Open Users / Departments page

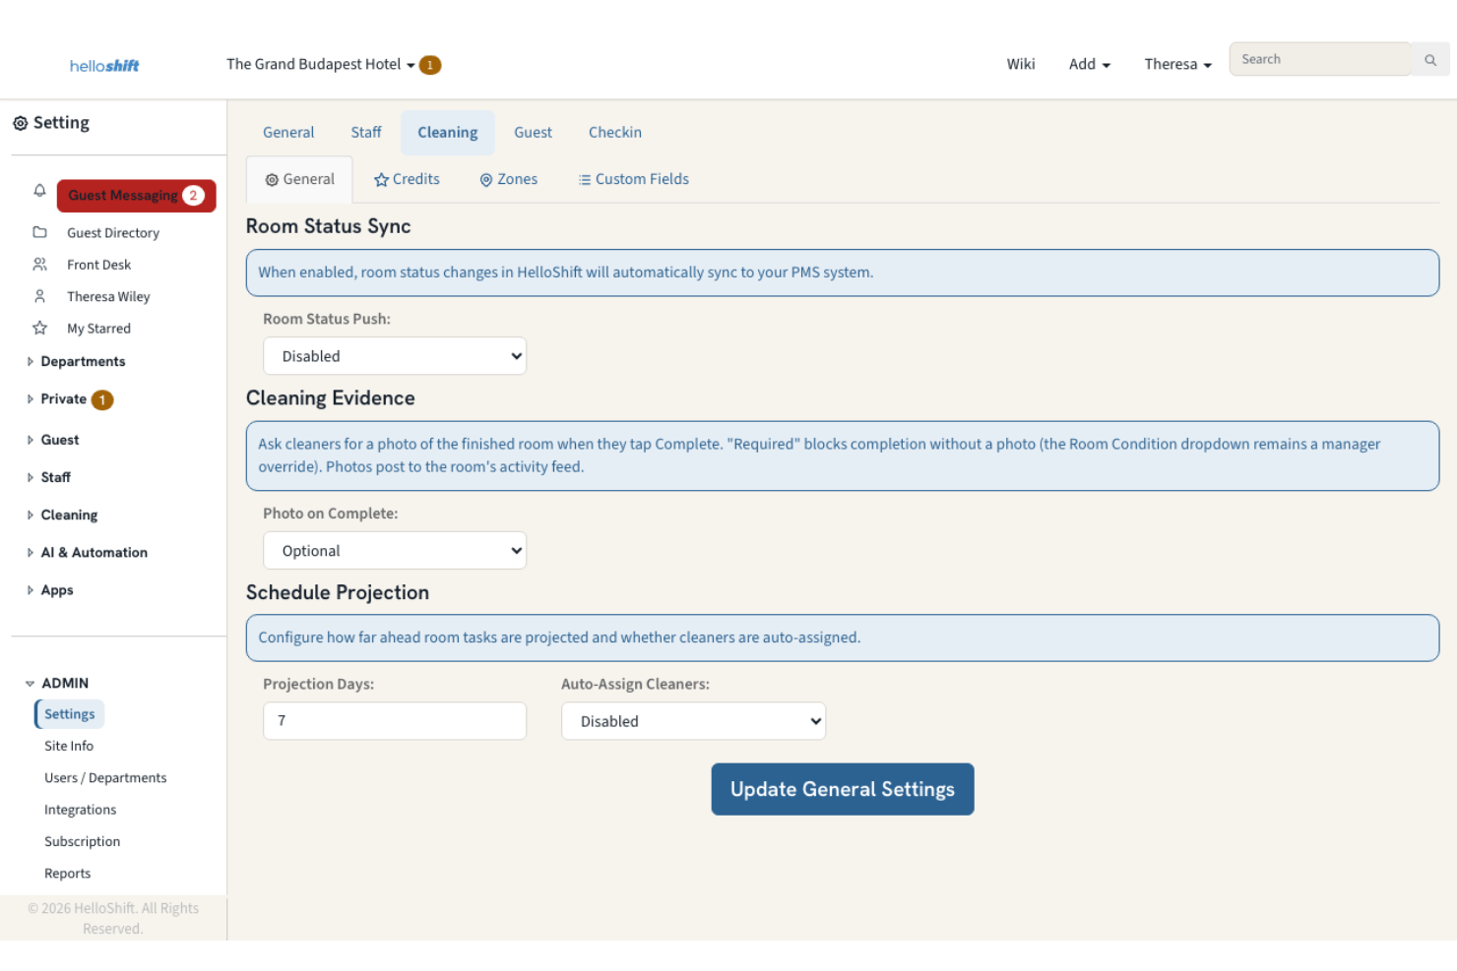pyautogui.click(x=105, y=778)
